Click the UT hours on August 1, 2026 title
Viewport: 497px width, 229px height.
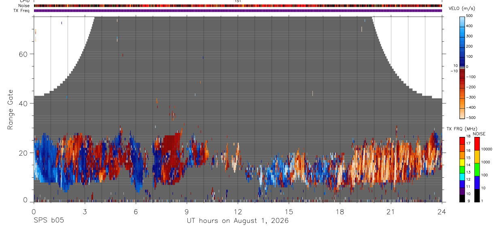pos(238,221)
